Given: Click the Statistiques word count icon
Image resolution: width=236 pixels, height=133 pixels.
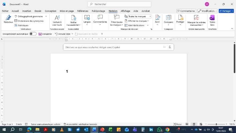Looking at the screenshot, I should (16, 25).
